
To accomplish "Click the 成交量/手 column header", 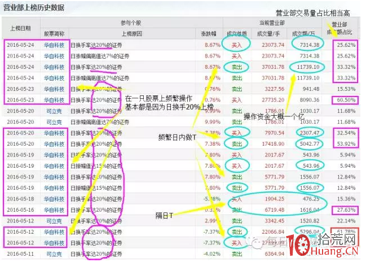I will 268,34.
